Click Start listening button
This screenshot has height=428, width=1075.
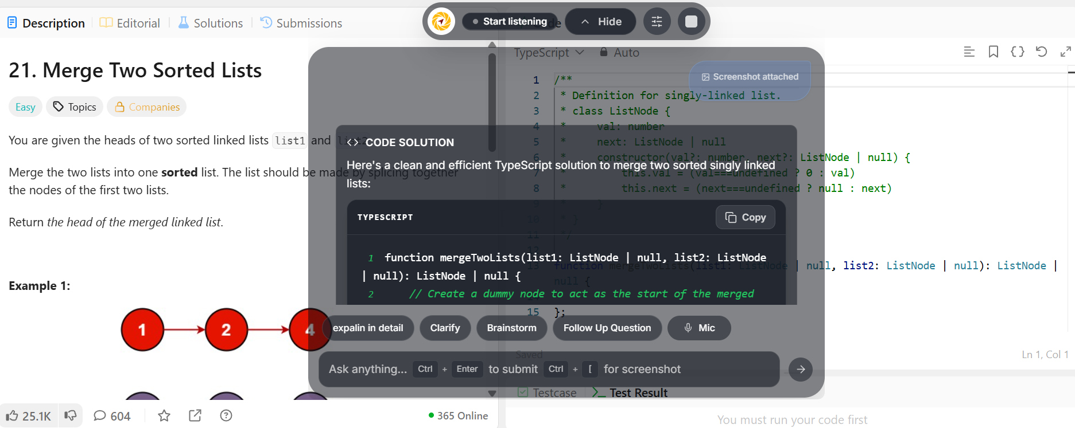click(510, 22)
